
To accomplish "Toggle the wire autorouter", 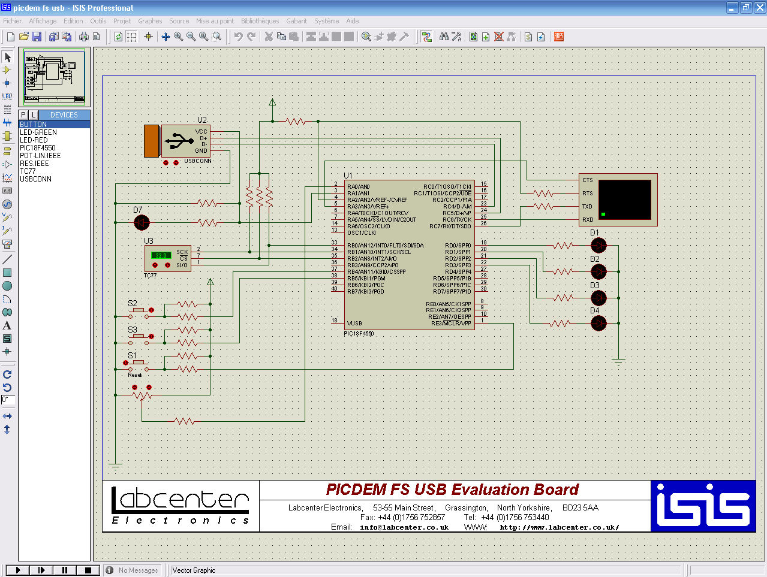I will click(426, 37).
